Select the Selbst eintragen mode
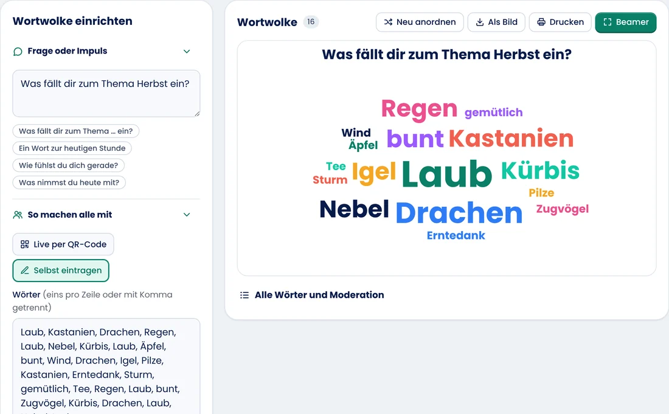669x414 pixels. (x=61, y=271)
